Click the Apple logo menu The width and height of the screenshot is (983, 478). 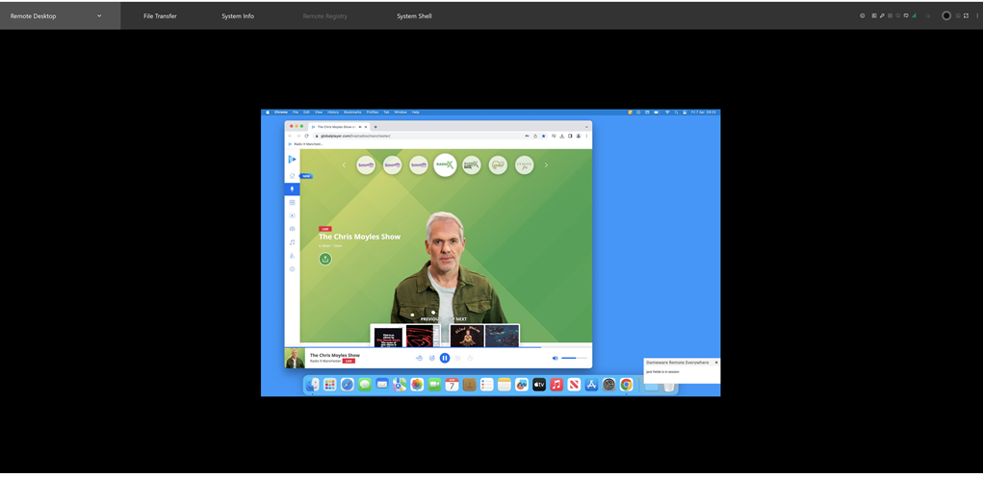267,113
